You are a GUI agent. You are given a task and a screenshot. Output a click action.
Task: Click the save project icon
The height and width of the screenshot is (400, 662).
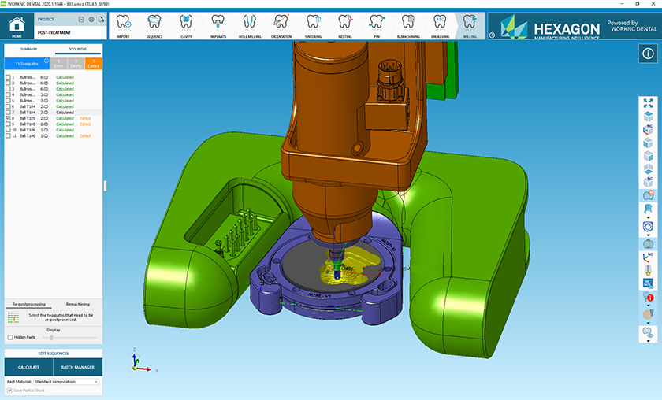pos(81,19)
